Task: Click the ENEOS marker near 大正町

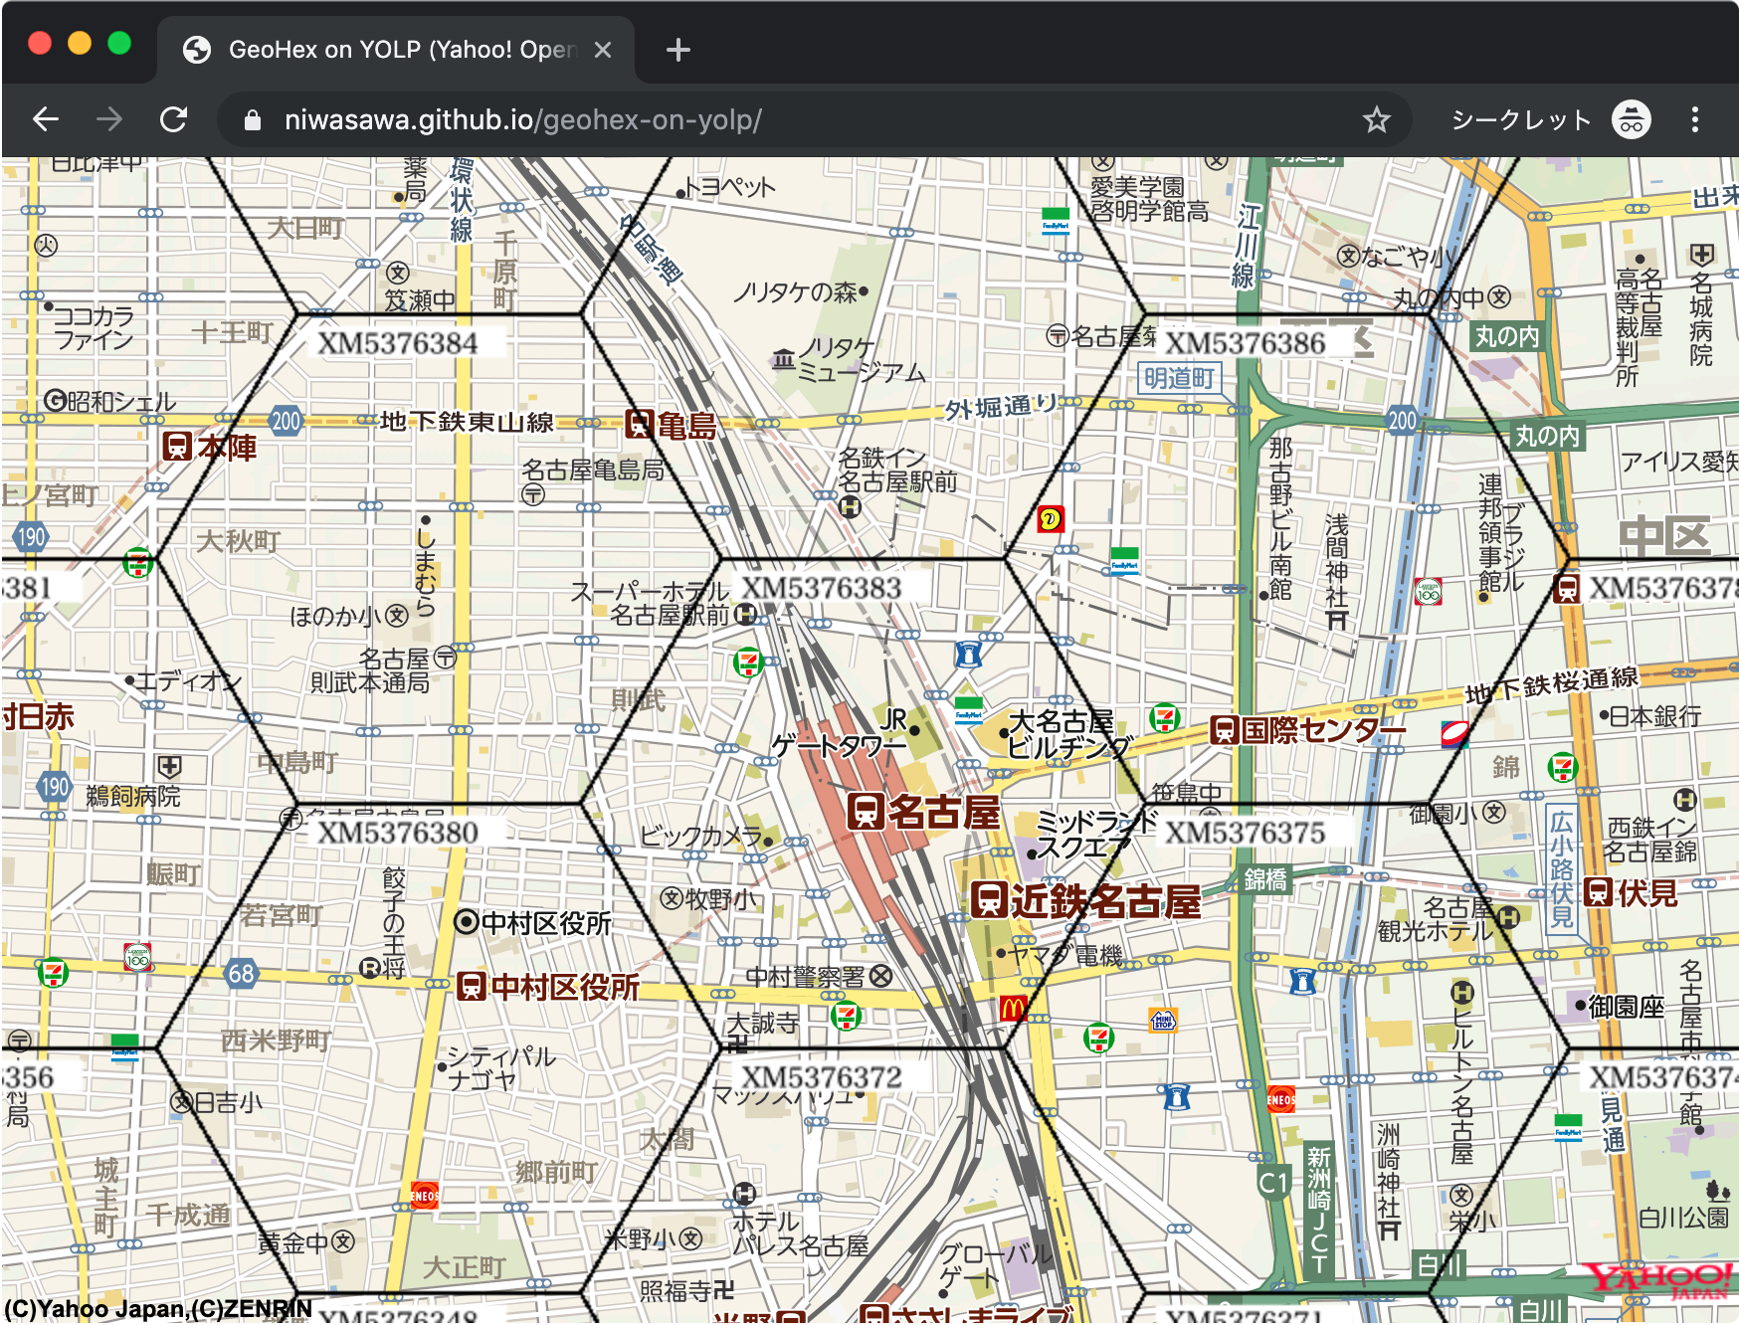Action: tap(425, 1196)
